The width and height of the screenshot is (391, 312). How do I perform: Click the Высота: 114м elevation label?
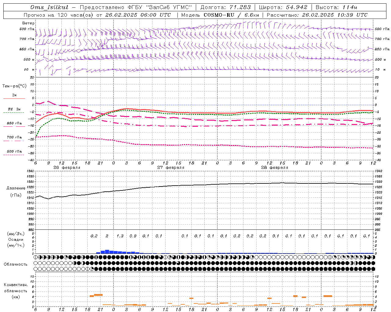(x=336, y=7)
